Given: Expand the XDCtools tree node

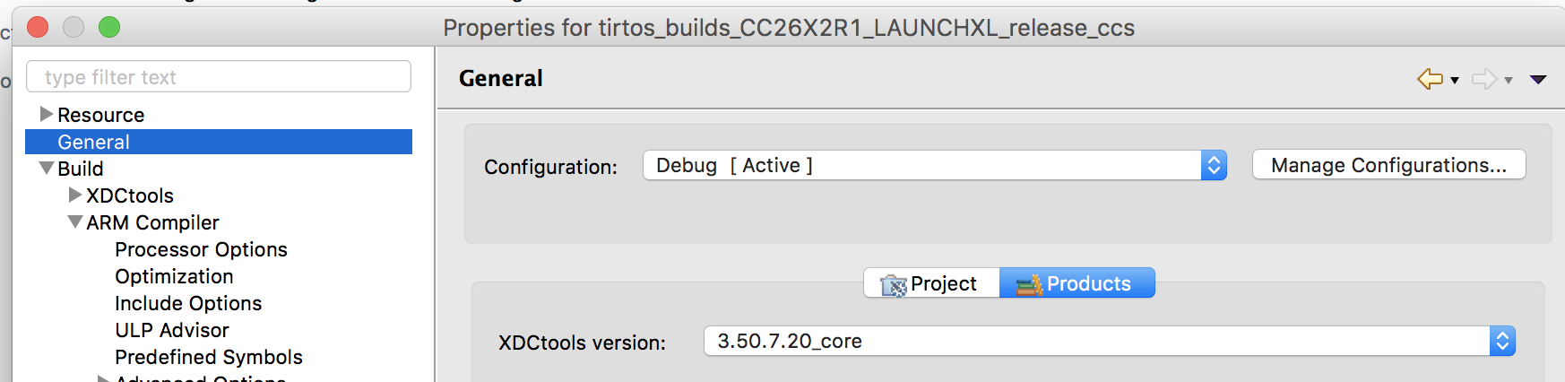Looking at the screenshot, I should click(74, 195).
